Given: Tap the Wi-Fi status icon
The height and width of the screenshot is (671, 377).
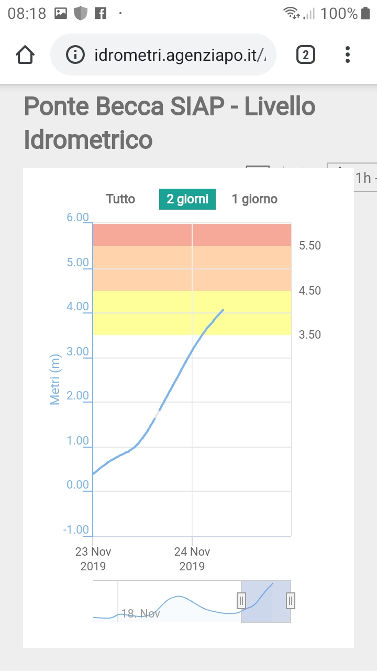Looking at the screenshot, I should point(291,14).
